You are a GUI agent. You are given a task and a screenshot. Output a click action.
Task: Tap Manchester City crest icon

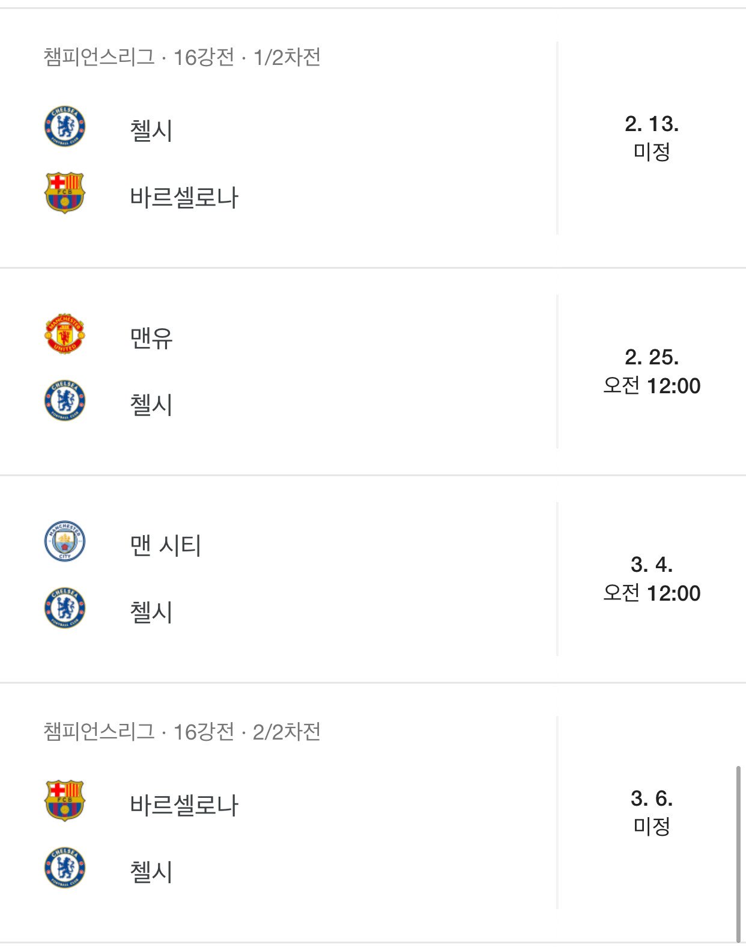pyautogui.click(x=65, y=541)
